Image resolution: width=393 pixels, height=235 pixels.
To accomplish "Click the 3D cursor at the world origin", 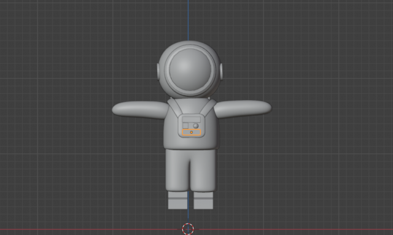I will (188, 229).
